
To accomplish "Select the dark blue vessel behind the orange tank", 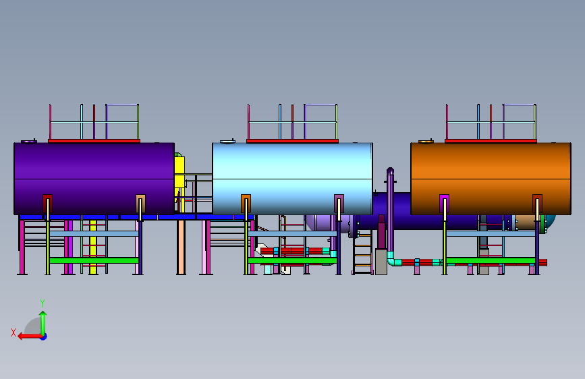I will tap(392, 211).
